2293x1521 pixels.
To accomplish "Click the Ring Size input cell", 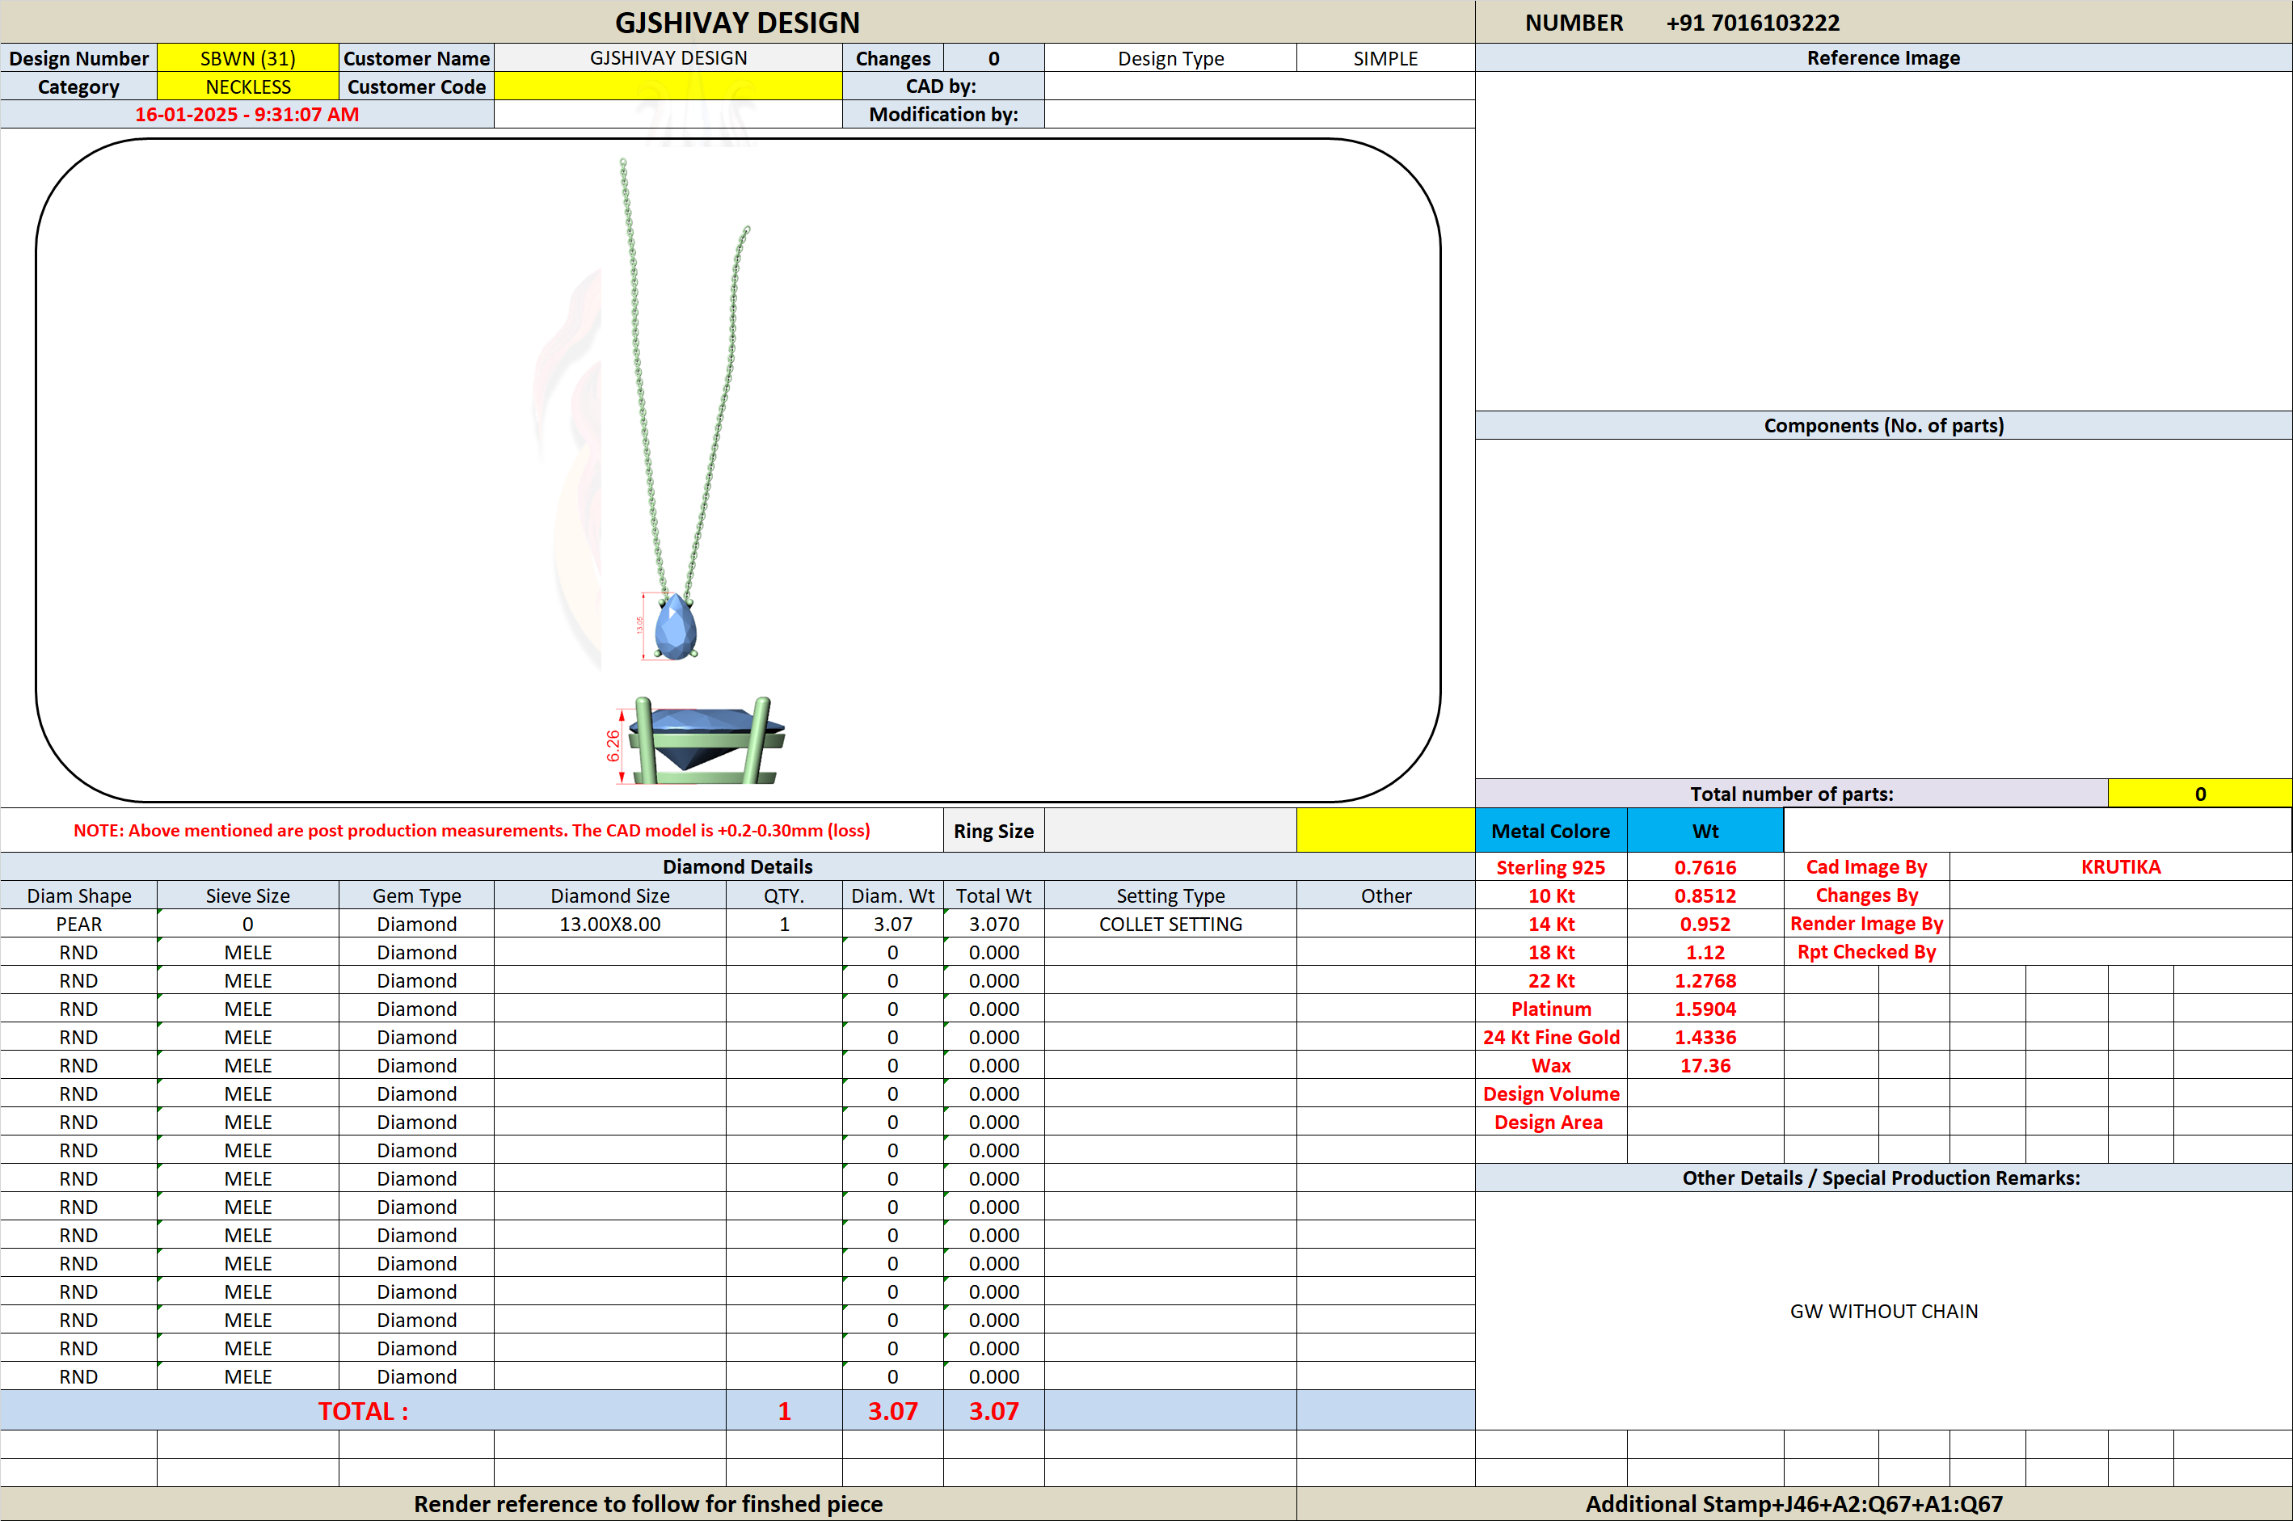I will pos(1170,830).
